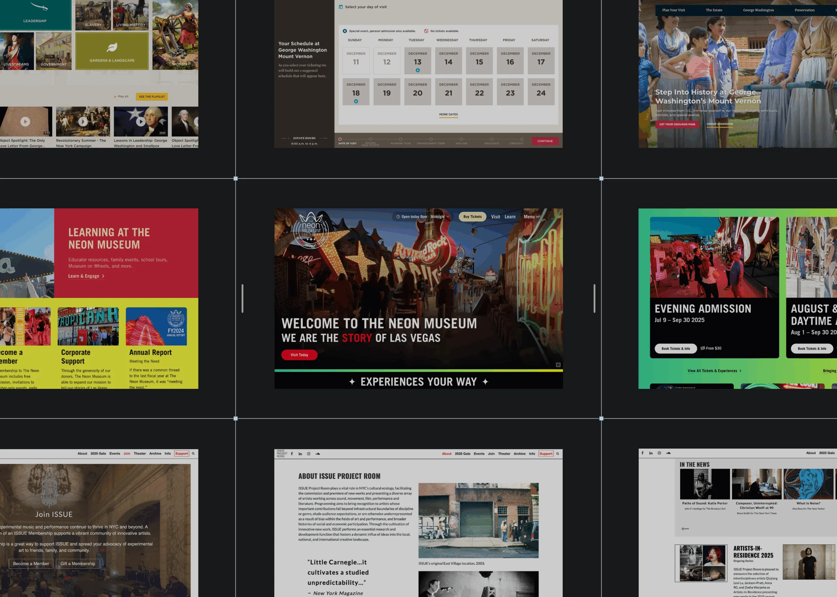Select the Date of Visit progress step
This screenshot has width=837, height=597.
pos(340,139)
